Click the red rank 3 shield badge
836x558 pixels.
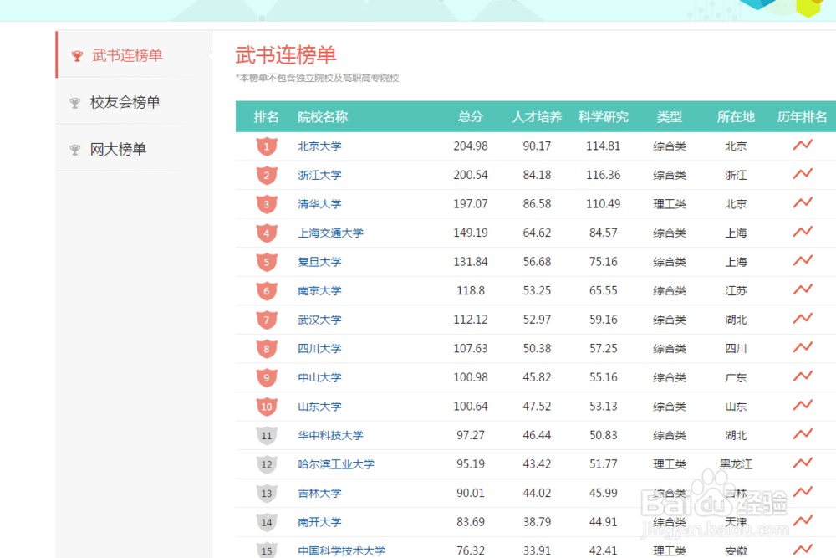click(267, 204)
